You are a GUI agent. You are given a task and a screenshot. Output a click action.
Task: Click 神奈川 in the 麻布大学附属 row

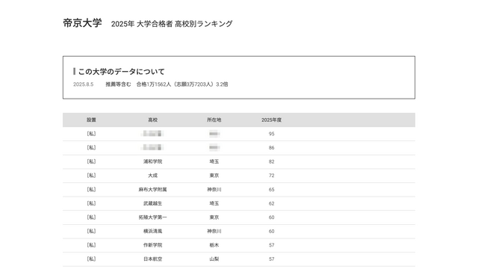tap(214, 189)
